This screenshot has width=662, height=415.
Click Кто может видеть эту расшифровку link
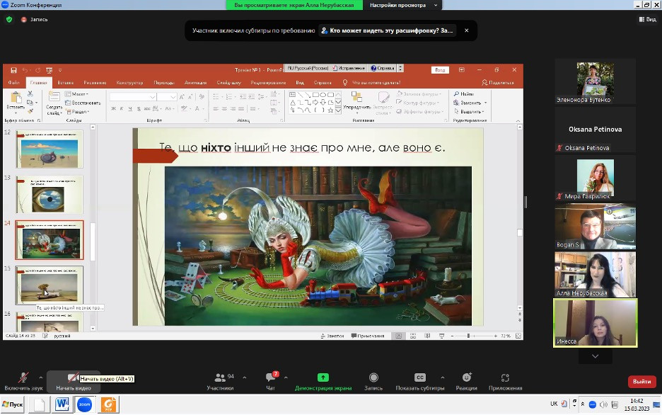coord(387,30)
